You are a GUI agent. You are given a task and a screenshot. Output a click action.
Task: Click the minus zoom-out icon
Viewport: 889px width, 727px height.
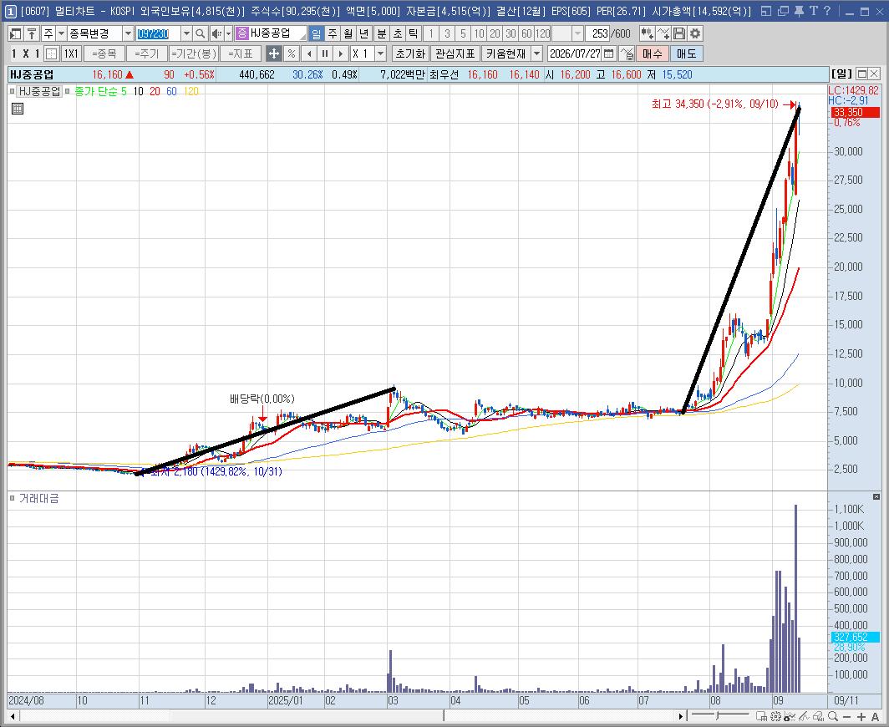[847, 717]
